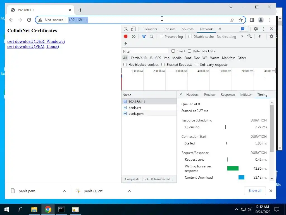This screenshot has height=215, width=286.
Task: Open the Chrome tab search chevron
Action: click(x=231, y=7)
